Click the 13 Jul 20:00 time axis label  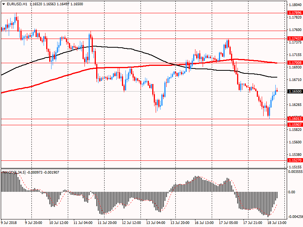pyautogui.click(x=180, y=222)
